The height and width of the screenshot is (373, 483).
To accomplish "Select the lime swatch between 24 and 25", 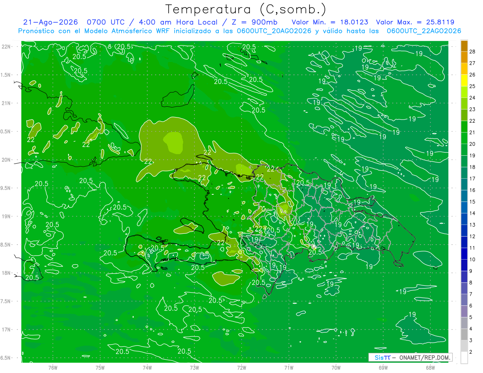I will (x=464, y=92).
